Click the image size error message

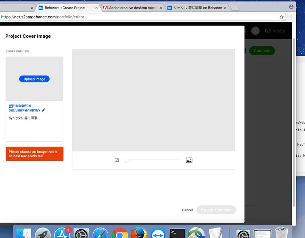pos(34,154)
